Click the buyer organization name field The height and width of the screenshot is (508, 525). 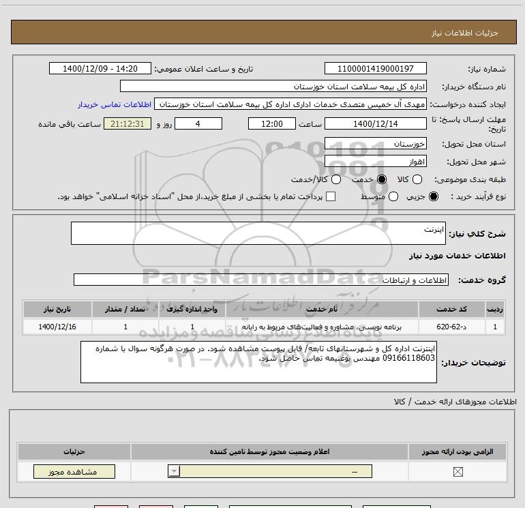pyautogui.click(x=273, y=87)
